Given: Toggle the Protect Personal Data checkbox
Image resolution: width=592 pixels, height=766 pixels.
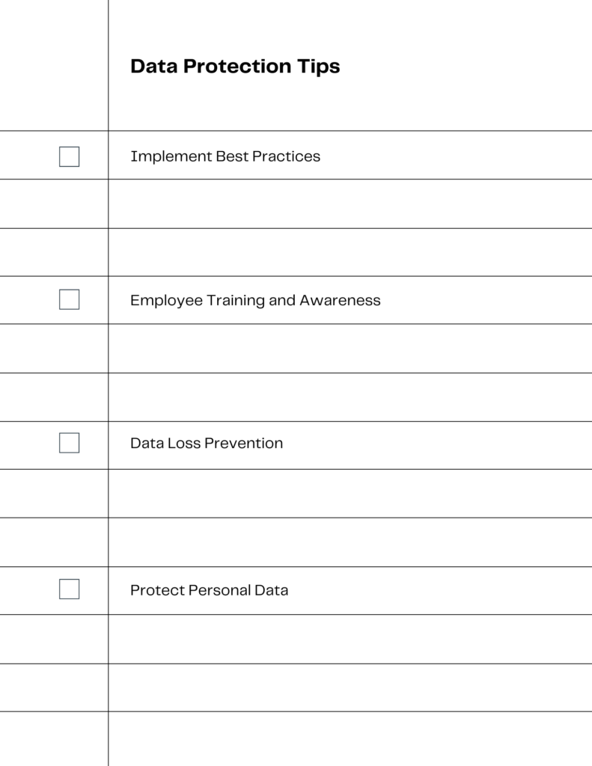Looking at the screenshot, I should pyautogui.click(x=69, y=589).
